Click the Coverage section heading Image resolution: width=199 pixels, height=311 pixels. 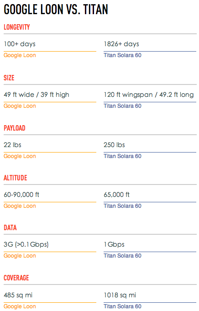pos(16,278)
